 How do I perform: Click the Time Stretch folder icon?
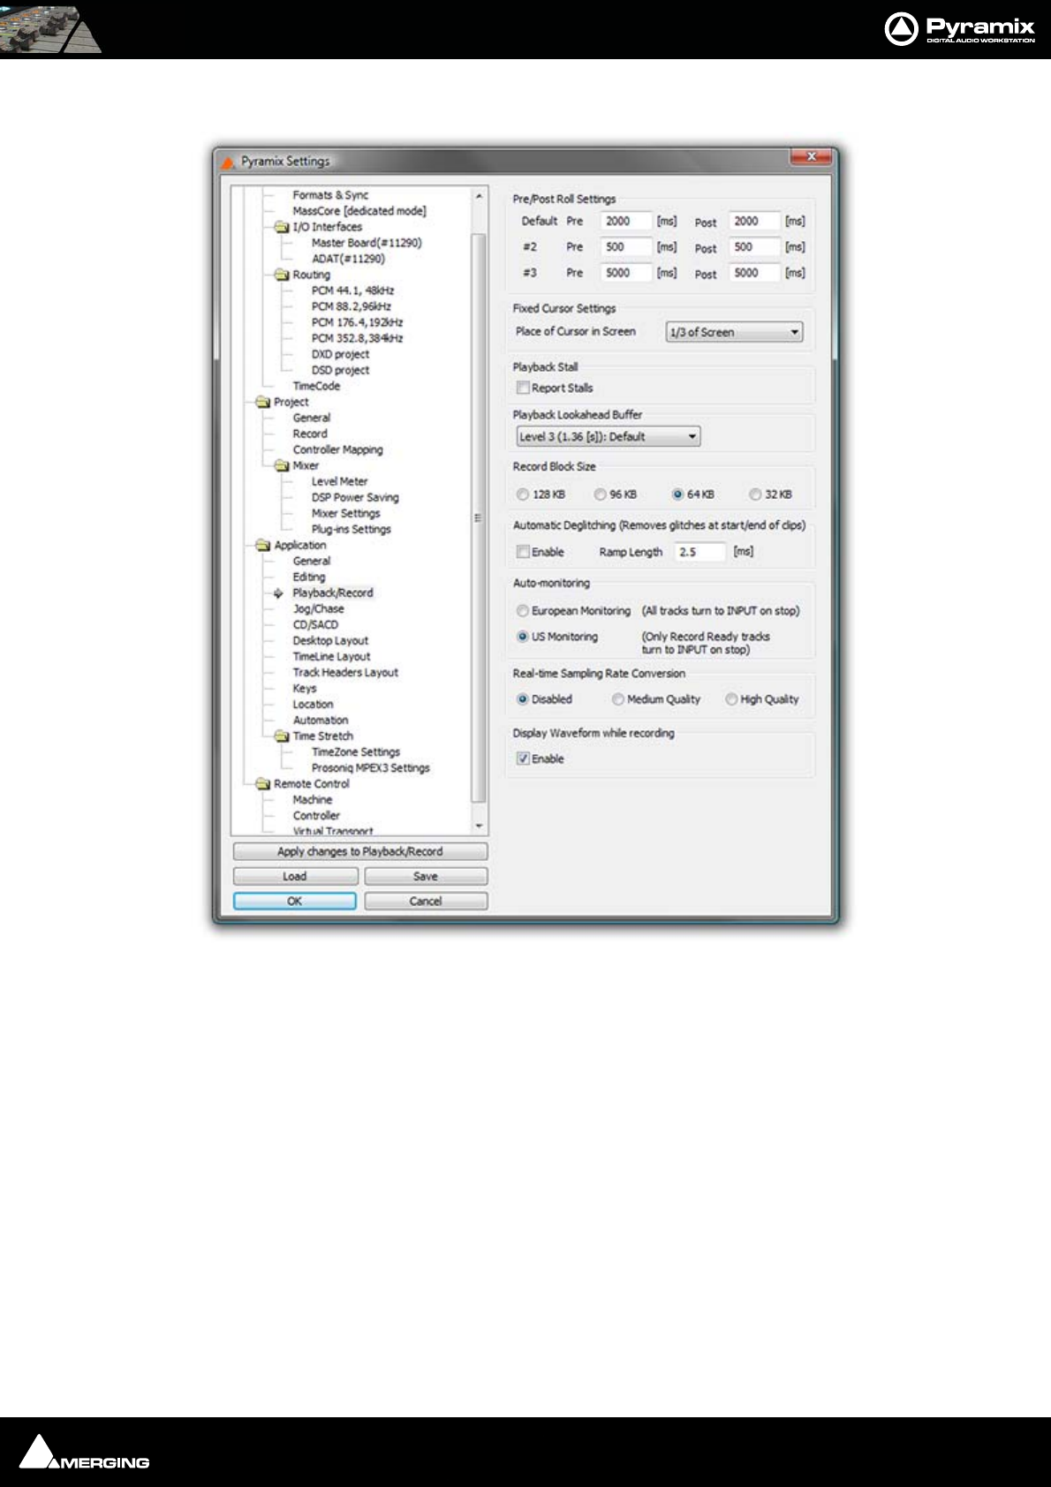[x=282, y=736]
